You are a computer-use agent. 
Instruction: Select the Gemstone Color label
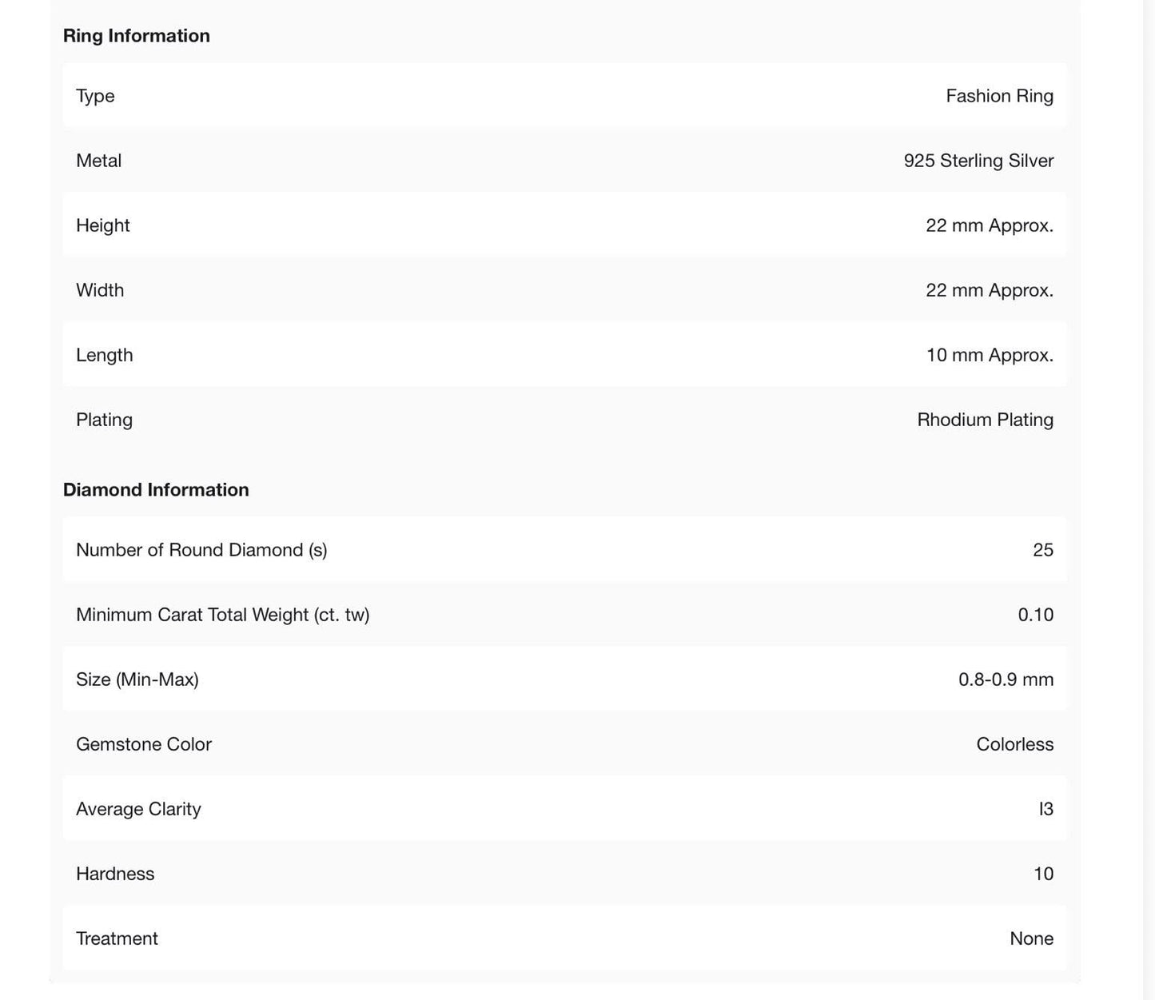(144, 744)
